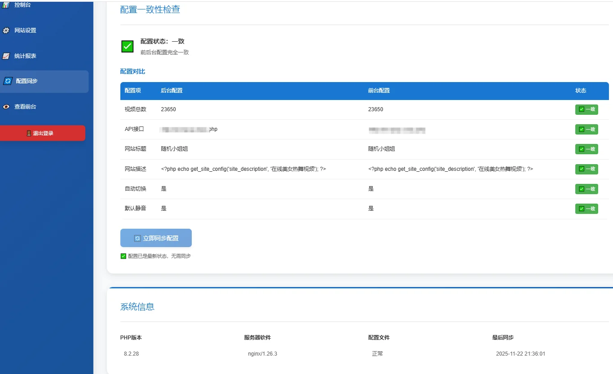Click the blue sync icon in sidebar
Image resolution: width=613 pixels, height=374 pixels.
[x=8, y=81]
